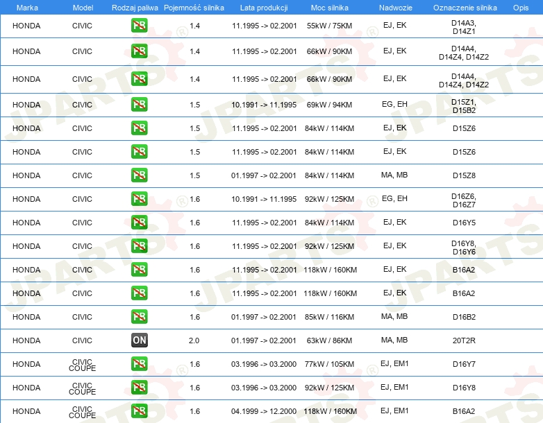Select the engine code cell D16Z6, D16Z7
Image resolution: width=543 pixels, height=423 pixels.
click(464, 200)
